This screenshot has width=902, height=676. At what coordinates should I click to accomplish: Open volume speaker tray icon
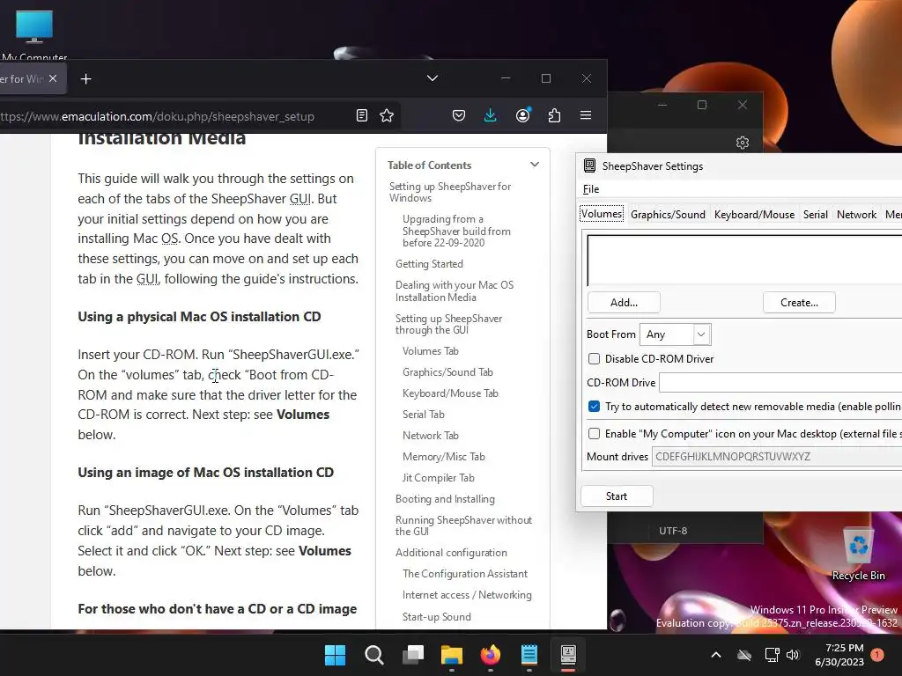click(793, 655)
